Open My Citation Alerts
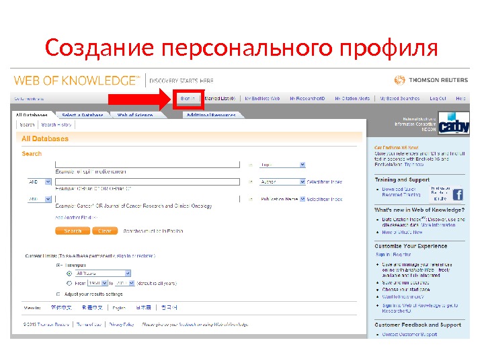Image resolution: width=484 pixels, height=363 pixels. 352,98
